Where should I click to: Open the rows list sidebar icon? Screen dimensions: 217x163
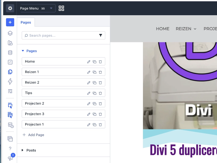10,91
